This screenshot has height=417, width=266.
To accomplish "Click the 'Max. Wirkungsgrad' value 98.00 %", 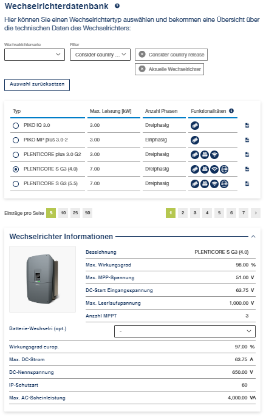I will [245, 265].
